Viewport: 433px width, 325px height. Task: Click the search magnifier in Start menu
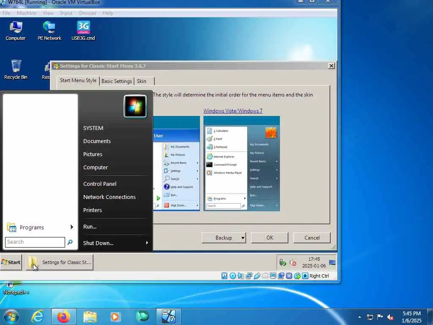tap(70, 242)
